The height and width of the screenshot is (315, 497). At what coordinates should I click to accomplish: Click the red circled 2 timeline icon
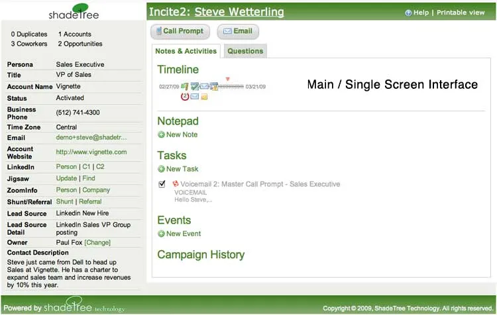pyautogui.click(x=185, y=96)
